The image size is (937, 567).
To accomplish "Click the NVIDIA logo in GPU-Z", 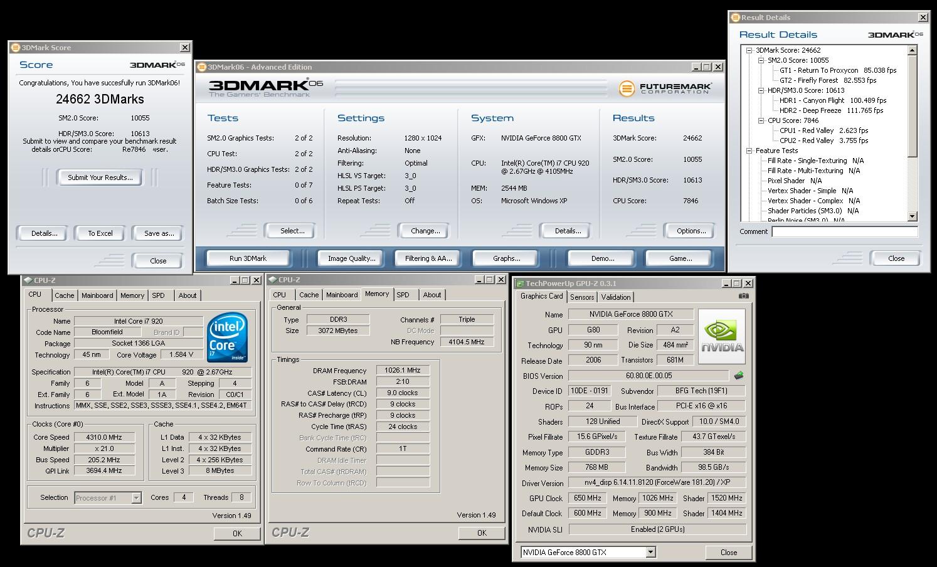I will point(722,337).
